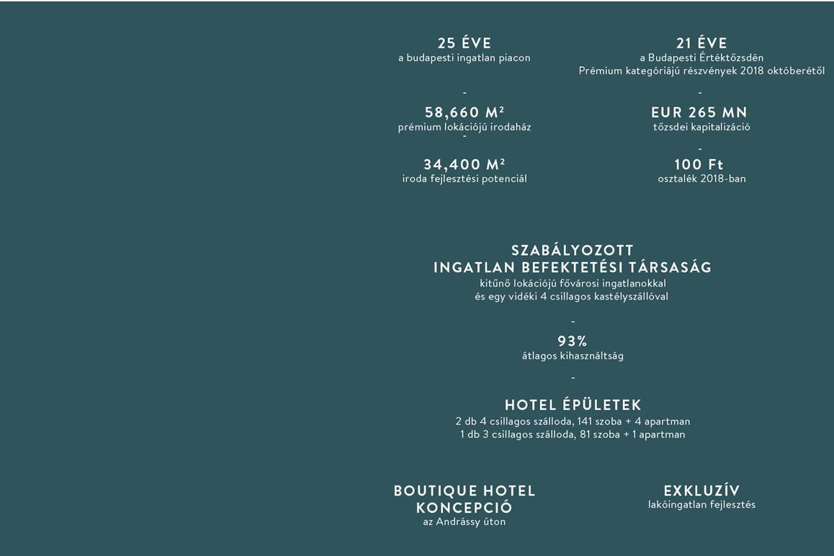Click the "EUR 265 MN" figure
The image size is (834, 556).
699,112
